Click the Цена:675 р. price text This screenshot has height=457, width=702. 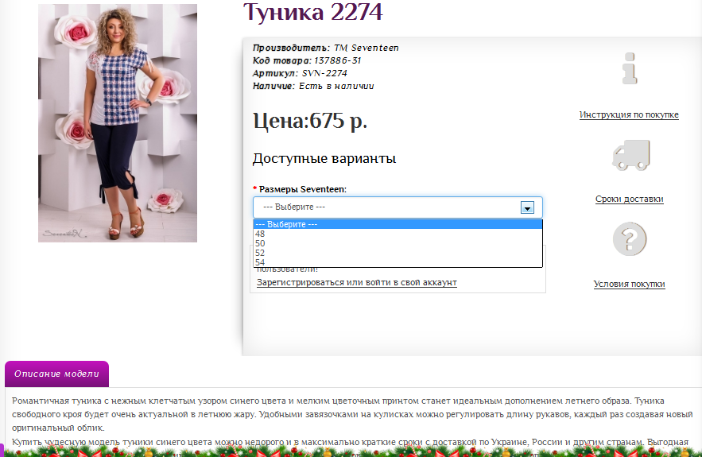point(310,120)
